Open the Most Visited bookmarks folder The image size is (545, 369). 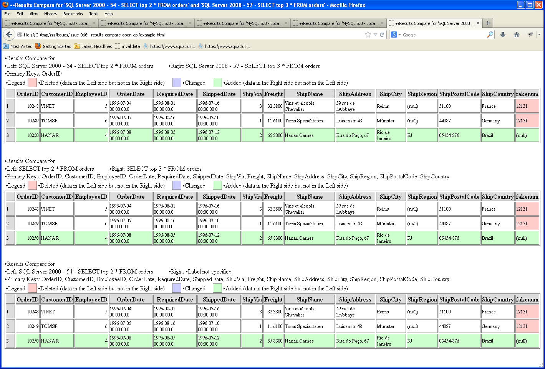(x=18, y=46)
